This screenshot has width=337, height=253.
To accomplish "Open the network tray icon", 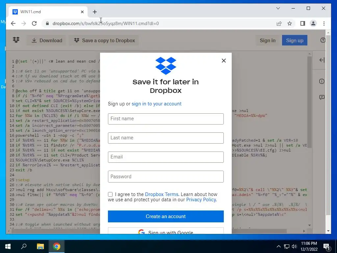I will click(287, 246).
